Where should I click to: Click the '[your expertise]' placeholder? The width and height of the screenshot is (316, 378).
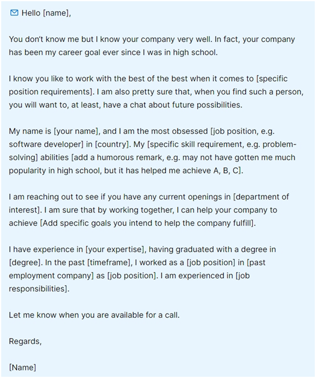[x=115, y=249]
